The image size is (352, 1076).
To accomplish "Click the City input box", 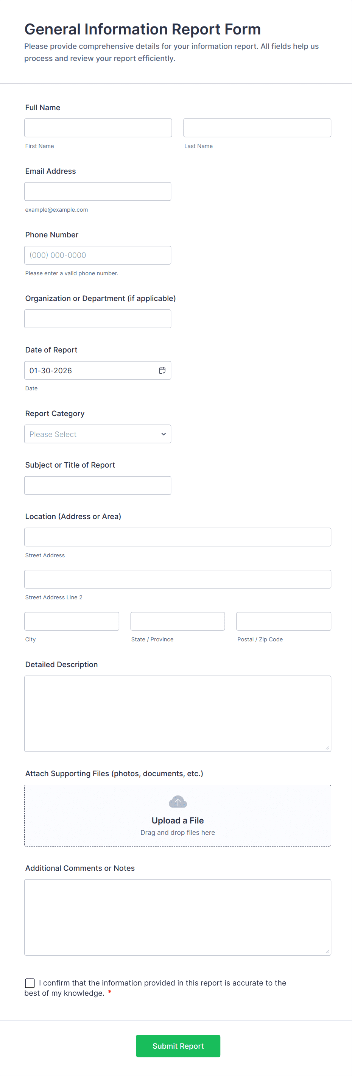I will pos(72,621).
